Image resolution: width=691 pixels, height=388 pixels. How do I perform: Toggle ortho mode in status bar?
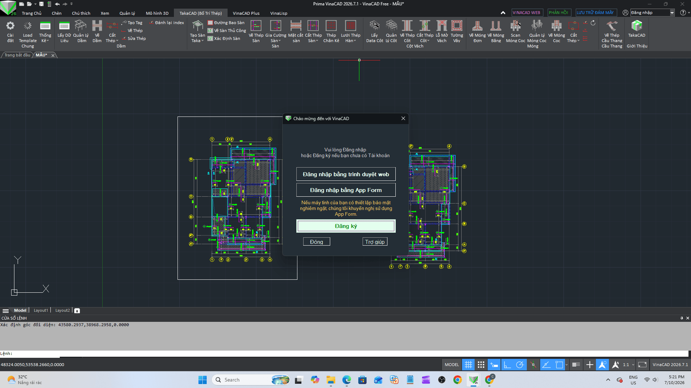(x=507, y=365)
